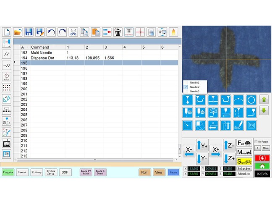Click the horizontal scrollbar under the table
The image size is (272, 204).
click(x=95, y=160)
